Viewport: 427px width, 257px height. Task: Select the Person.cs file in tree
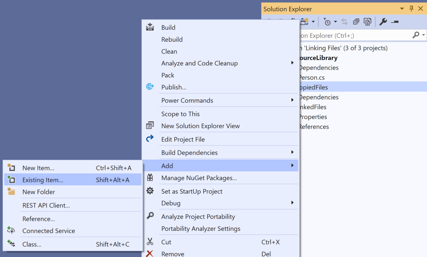pyautogui.click(x=311, y=77)
